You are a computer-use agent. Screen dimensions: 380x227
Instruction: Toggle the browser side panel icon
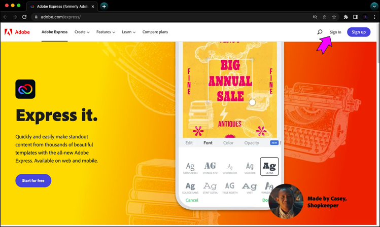click(355, 17)
